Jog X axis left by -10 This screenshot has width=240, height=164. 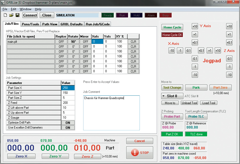tap(171, 51)
